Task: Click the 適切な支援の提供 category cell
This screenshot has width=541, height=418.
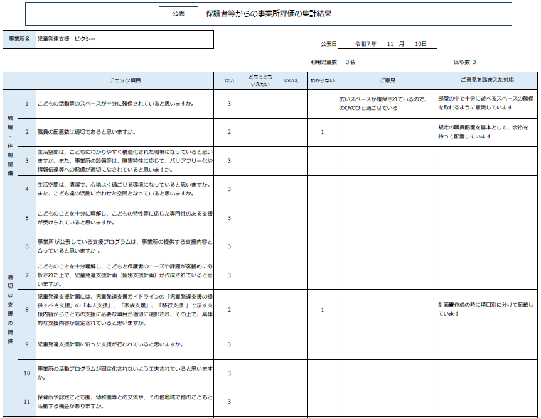Action: (x=10, y=309)
